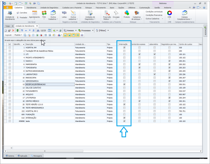Open the Padrão layout dropdown

click(18, 35)
